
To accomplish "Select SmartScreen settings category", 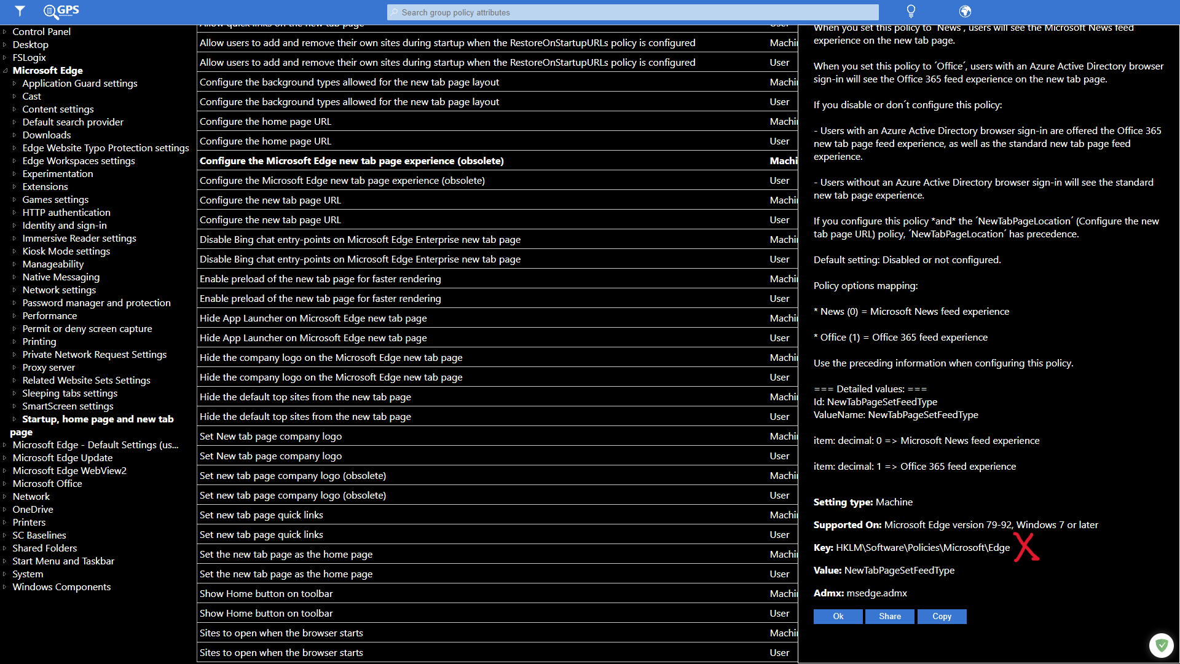I will click(68, 406).
